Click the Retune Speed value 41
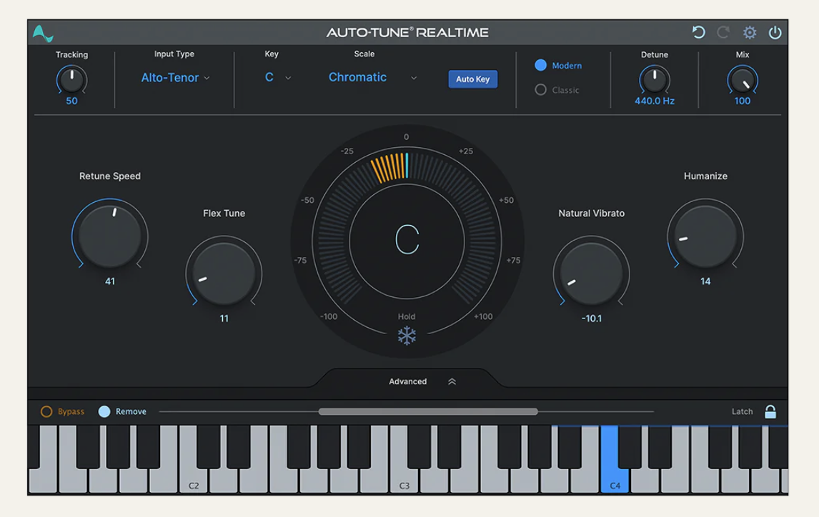The width and height of the screenshot is (819, 517). [x=109, y=282]
